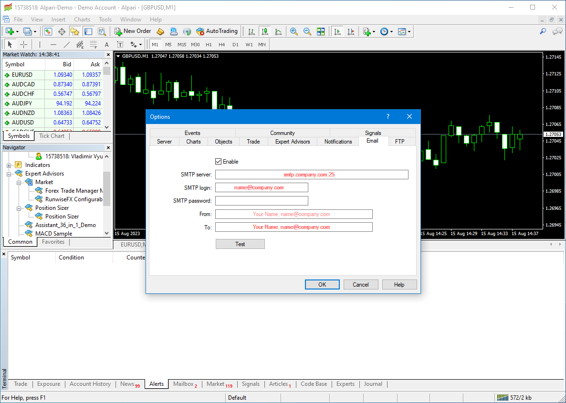Select the vertical line drawing tool
This screenshot has height=403, width=566.
pyautogui.click(x=40, y=44)
